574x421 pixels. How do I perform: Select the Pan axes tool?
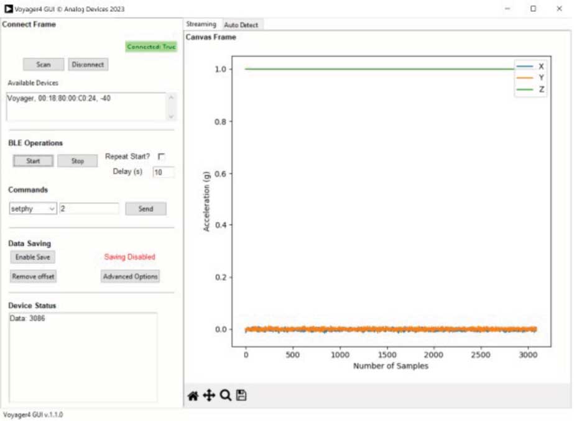209,396
